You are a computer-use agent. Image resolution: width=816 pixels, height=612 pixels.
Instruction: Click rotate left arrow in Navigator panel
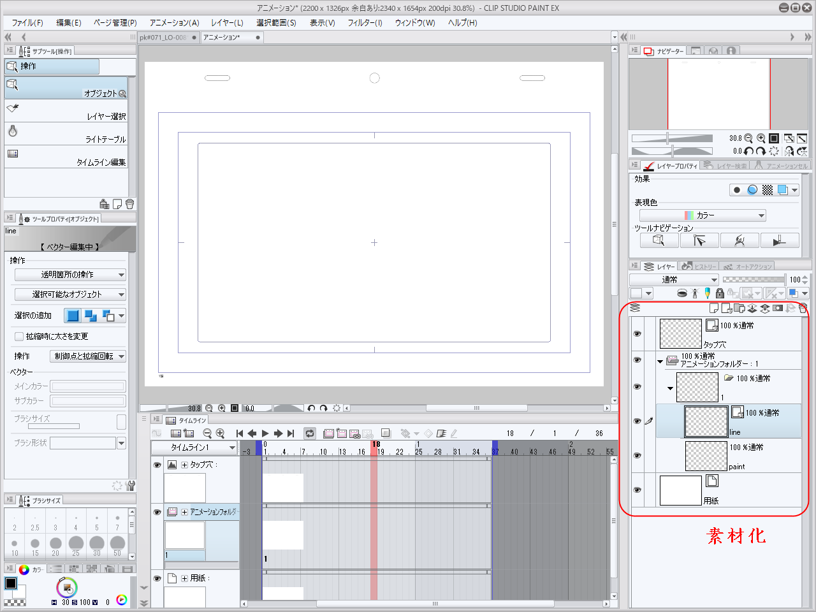pos(749,151)
